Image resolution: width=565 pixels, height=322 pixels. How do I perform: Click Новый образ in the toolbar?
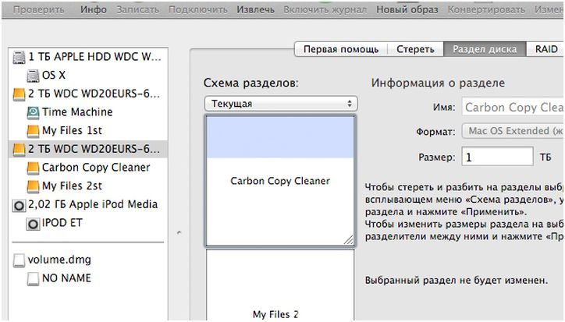pos(407,9)
